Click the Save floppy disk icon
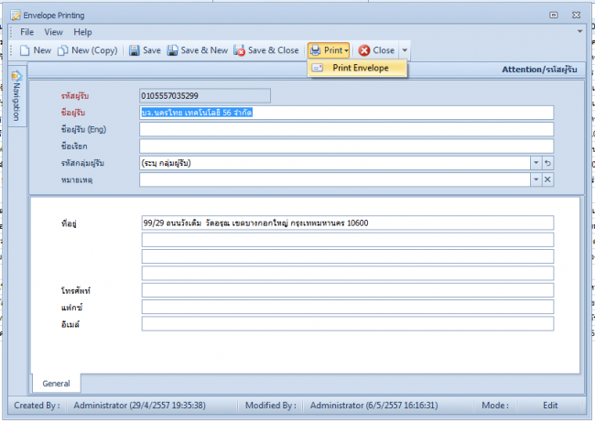Viewport: 595px width, 423px height. [x=134, y=50]
